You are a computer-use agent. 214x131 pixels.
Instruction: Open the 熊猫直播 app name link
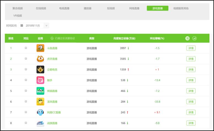(x=52, y=91)
